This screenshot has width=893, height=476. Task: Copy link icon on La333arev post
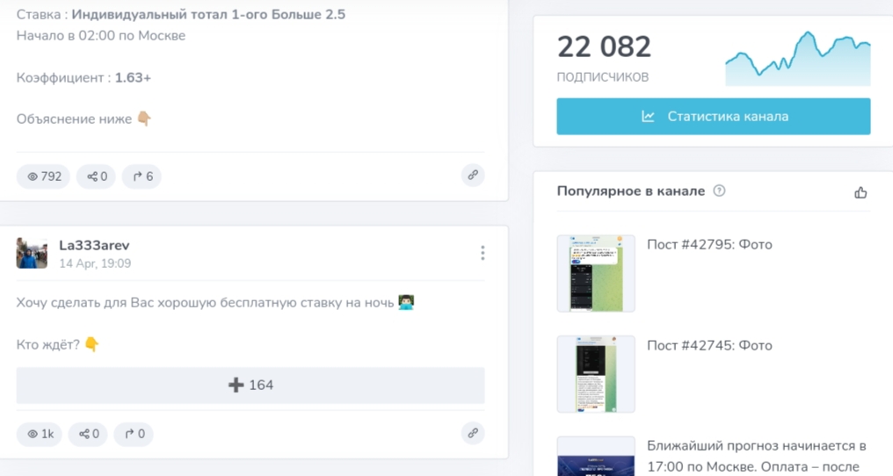coord(473,432)
